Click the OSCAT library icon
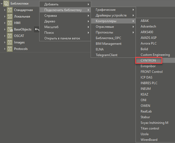The height and width of the screenshot is (143, 175). click(x=10, y=36)
